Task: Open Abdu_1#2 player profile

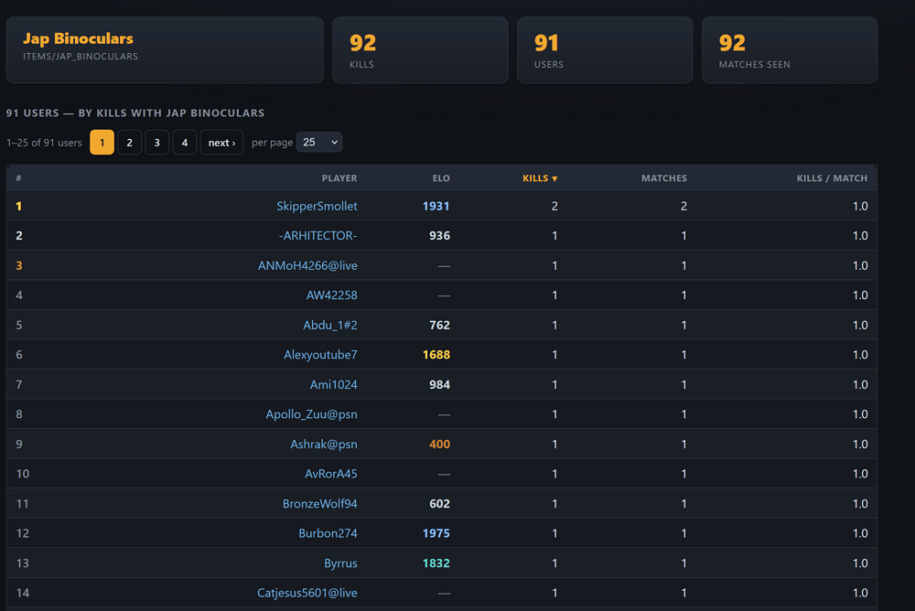Action: (x=330, y=325)
